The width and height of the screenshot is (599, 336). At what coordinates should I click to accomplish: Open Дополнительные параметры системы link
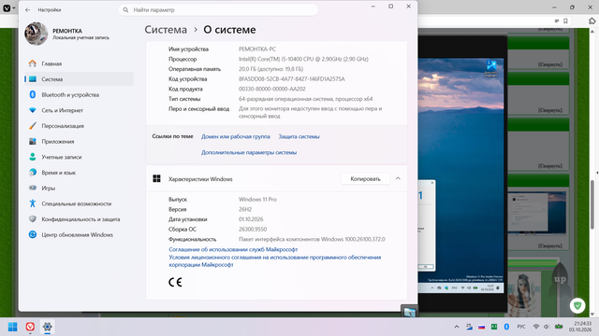pos(249,152)
